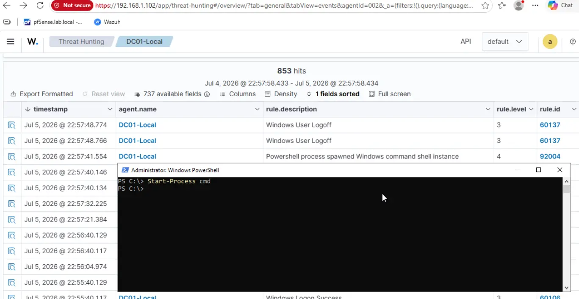Inspect event at 22:57:40.146
This screenshot has width=579, height=299.
point(12,172)
